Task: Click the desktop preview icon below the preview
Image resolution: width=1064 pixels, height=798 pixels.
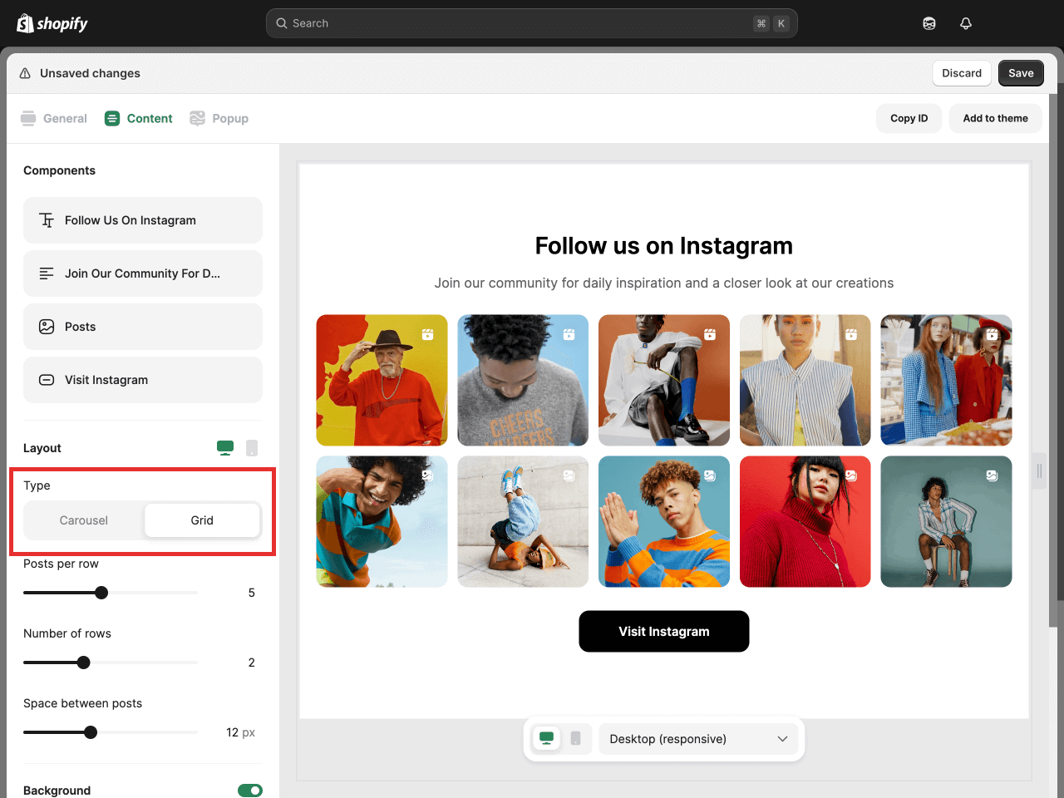Action: (x=546, y=738)
